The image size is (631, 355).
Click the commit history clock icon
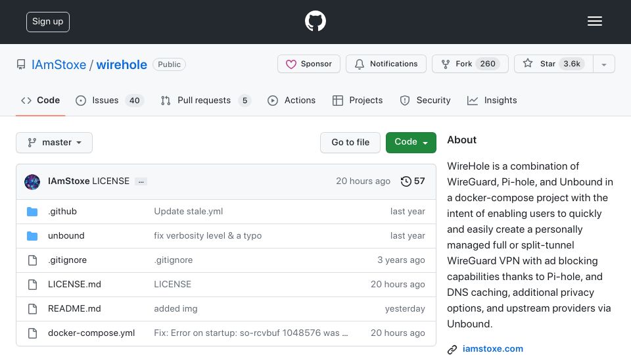[x=406, y=181]
